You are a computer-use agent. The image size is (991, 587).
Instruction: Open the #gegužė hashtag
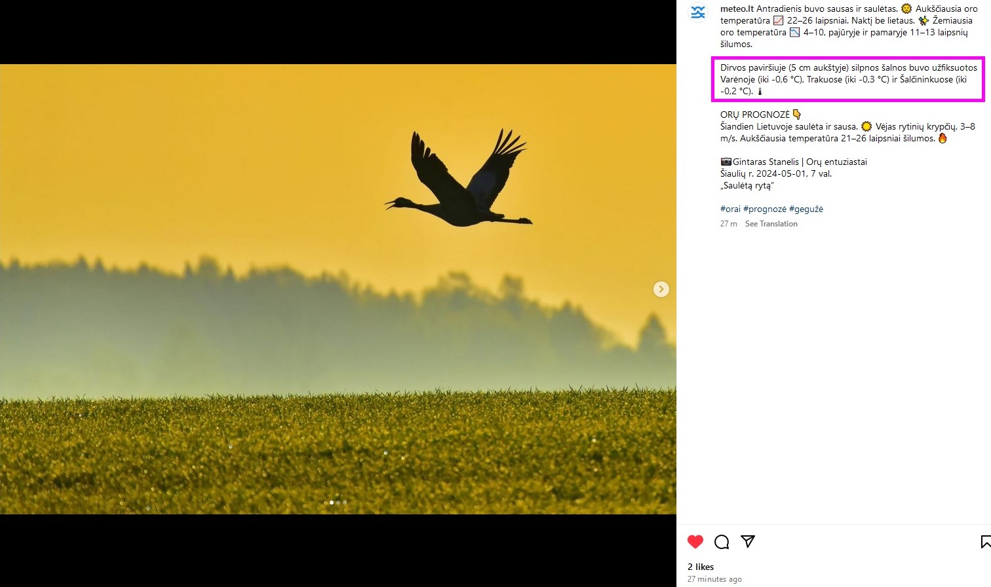pyautogui.click(x=806, y=209)
